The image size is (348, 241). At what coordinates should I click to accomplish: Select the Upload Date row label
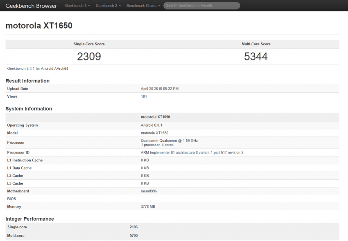(x=18, y=89)
